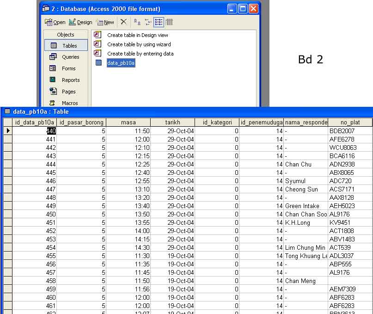Select the masa column header
Viewport: 373px width, 314px height.
click(128, 123)
